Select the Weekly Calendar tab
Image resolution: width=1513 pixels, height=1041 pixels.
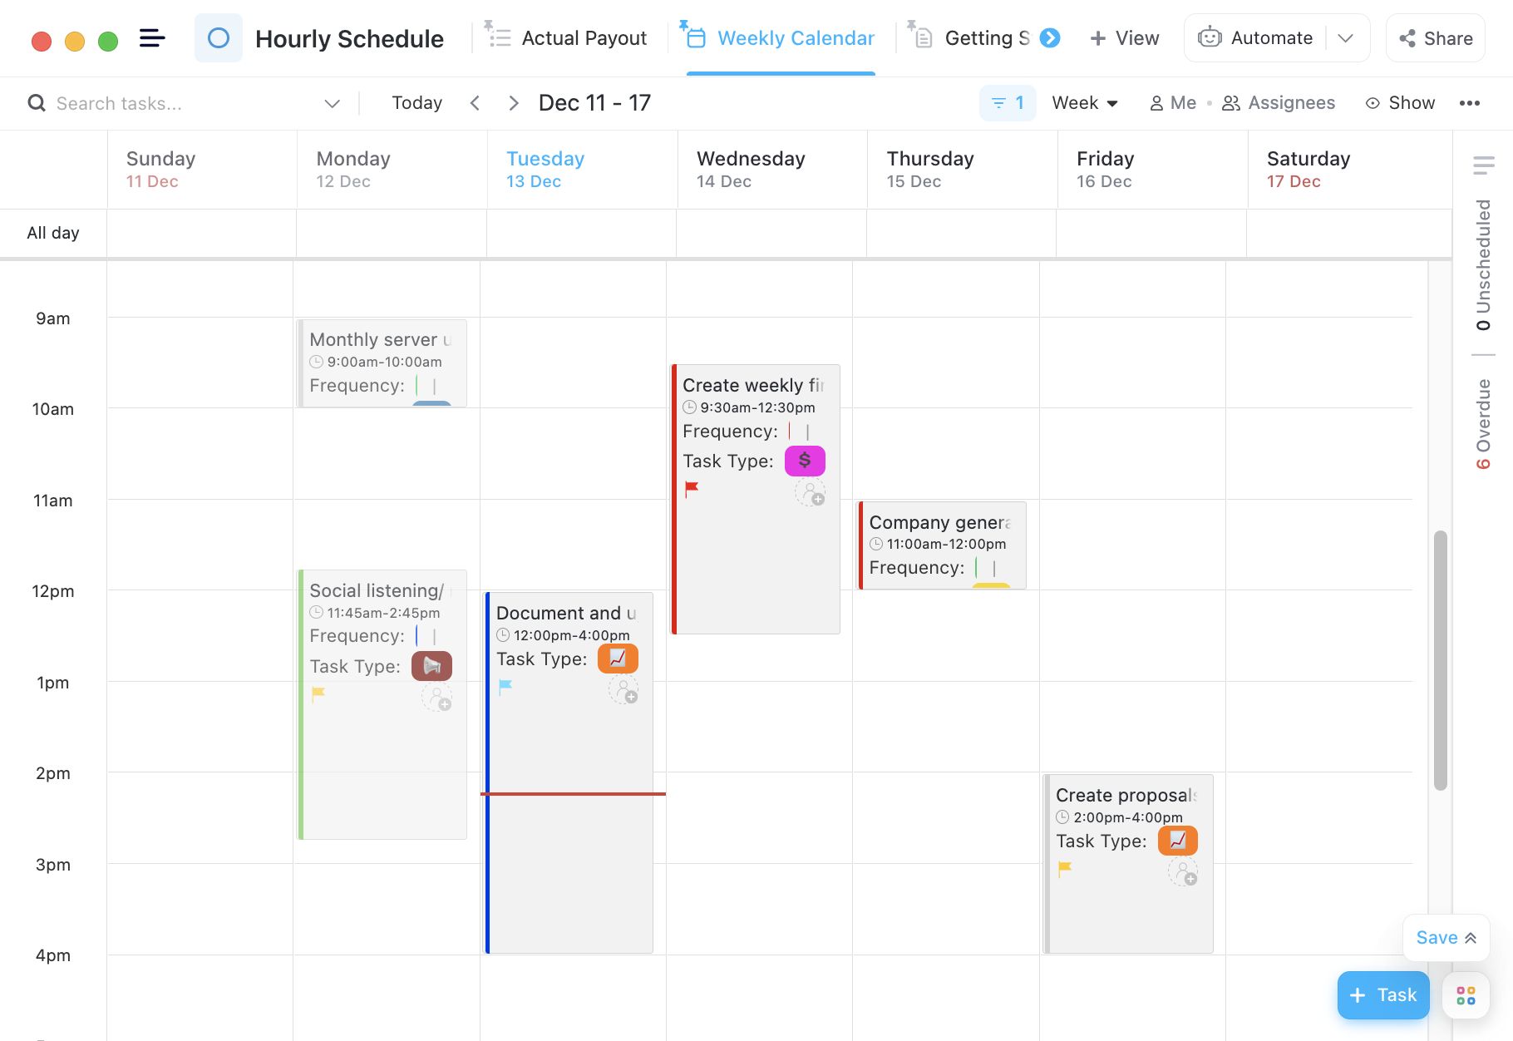(x=780, y=38)
